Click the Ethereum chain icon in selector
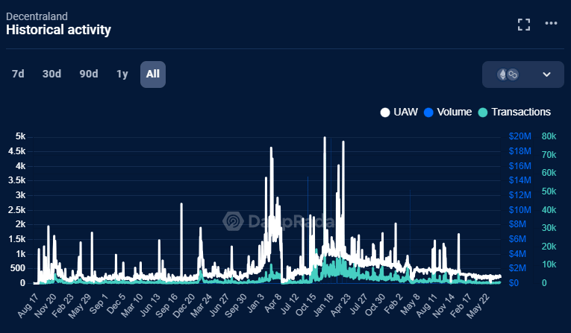 (503, 74)
